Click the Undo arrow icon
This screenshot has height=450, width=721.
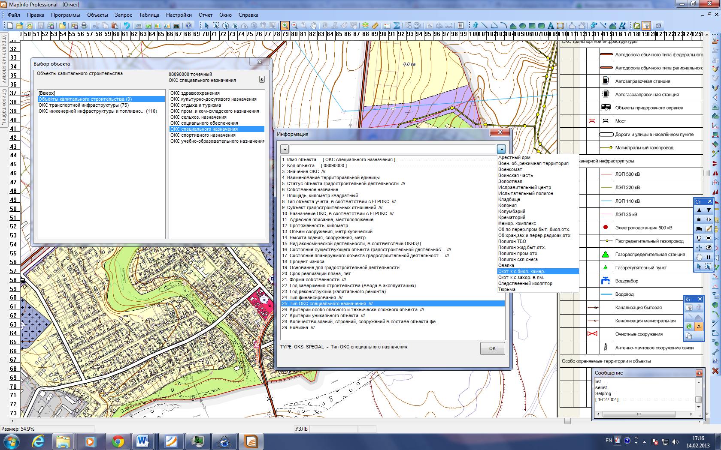point(127,26)
